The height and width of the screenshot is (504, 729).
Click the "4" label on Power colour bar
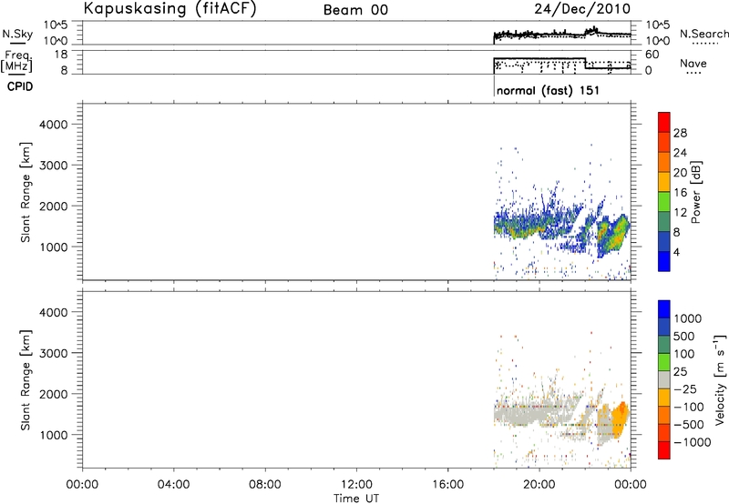[676, 252]
